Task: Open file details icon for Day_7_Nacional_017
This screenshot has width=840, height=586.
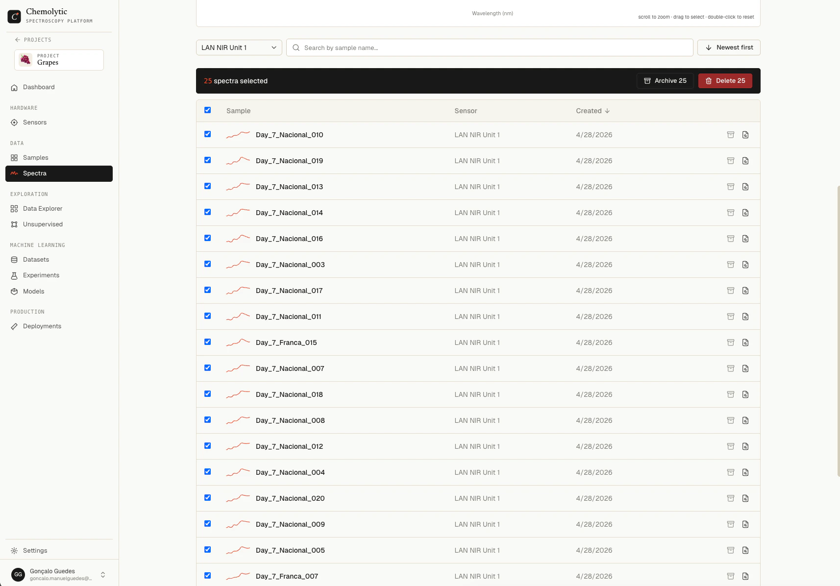Action: pos(745,291)
